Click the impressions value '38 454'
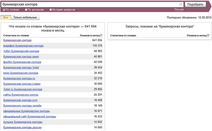This screenshot has height=131, width=212. (x=98, y=67)
